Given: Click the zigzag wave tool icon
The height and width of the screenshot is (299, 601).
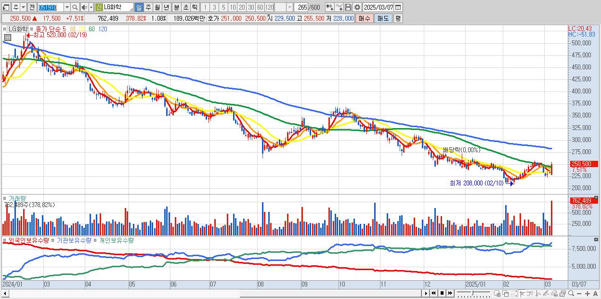Looking at the screenshot, I should [x=538, y=294].
